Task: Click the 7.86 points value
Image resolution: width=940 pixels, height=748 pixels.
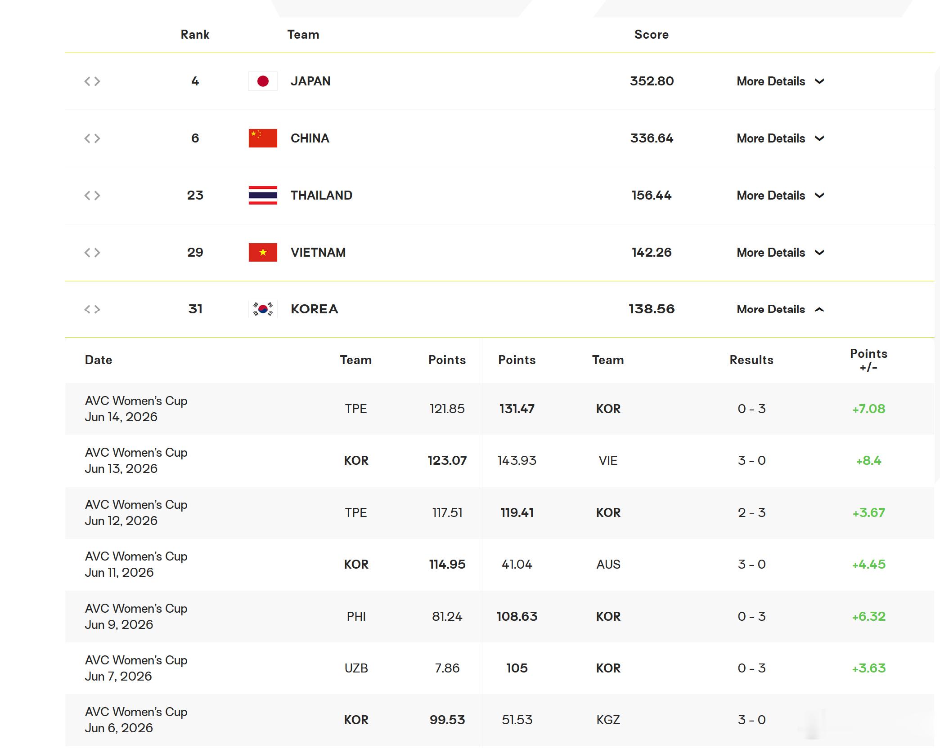Action: [x=447, y=668]
